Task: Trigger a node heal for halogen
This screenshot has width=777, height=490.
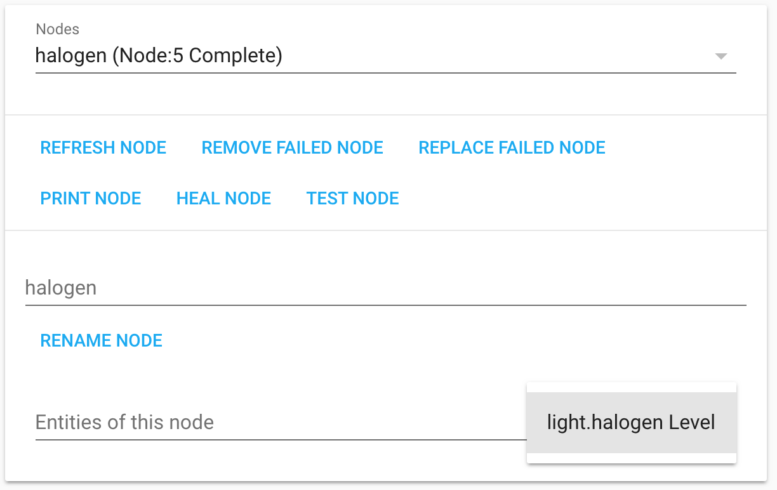Action: (223, 198)
